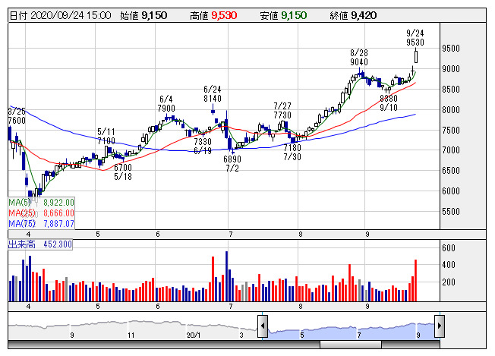Click the horizontal scrollbar thumb at bottom
This screenshot has width=495, height=356.
tap(351, 345)
